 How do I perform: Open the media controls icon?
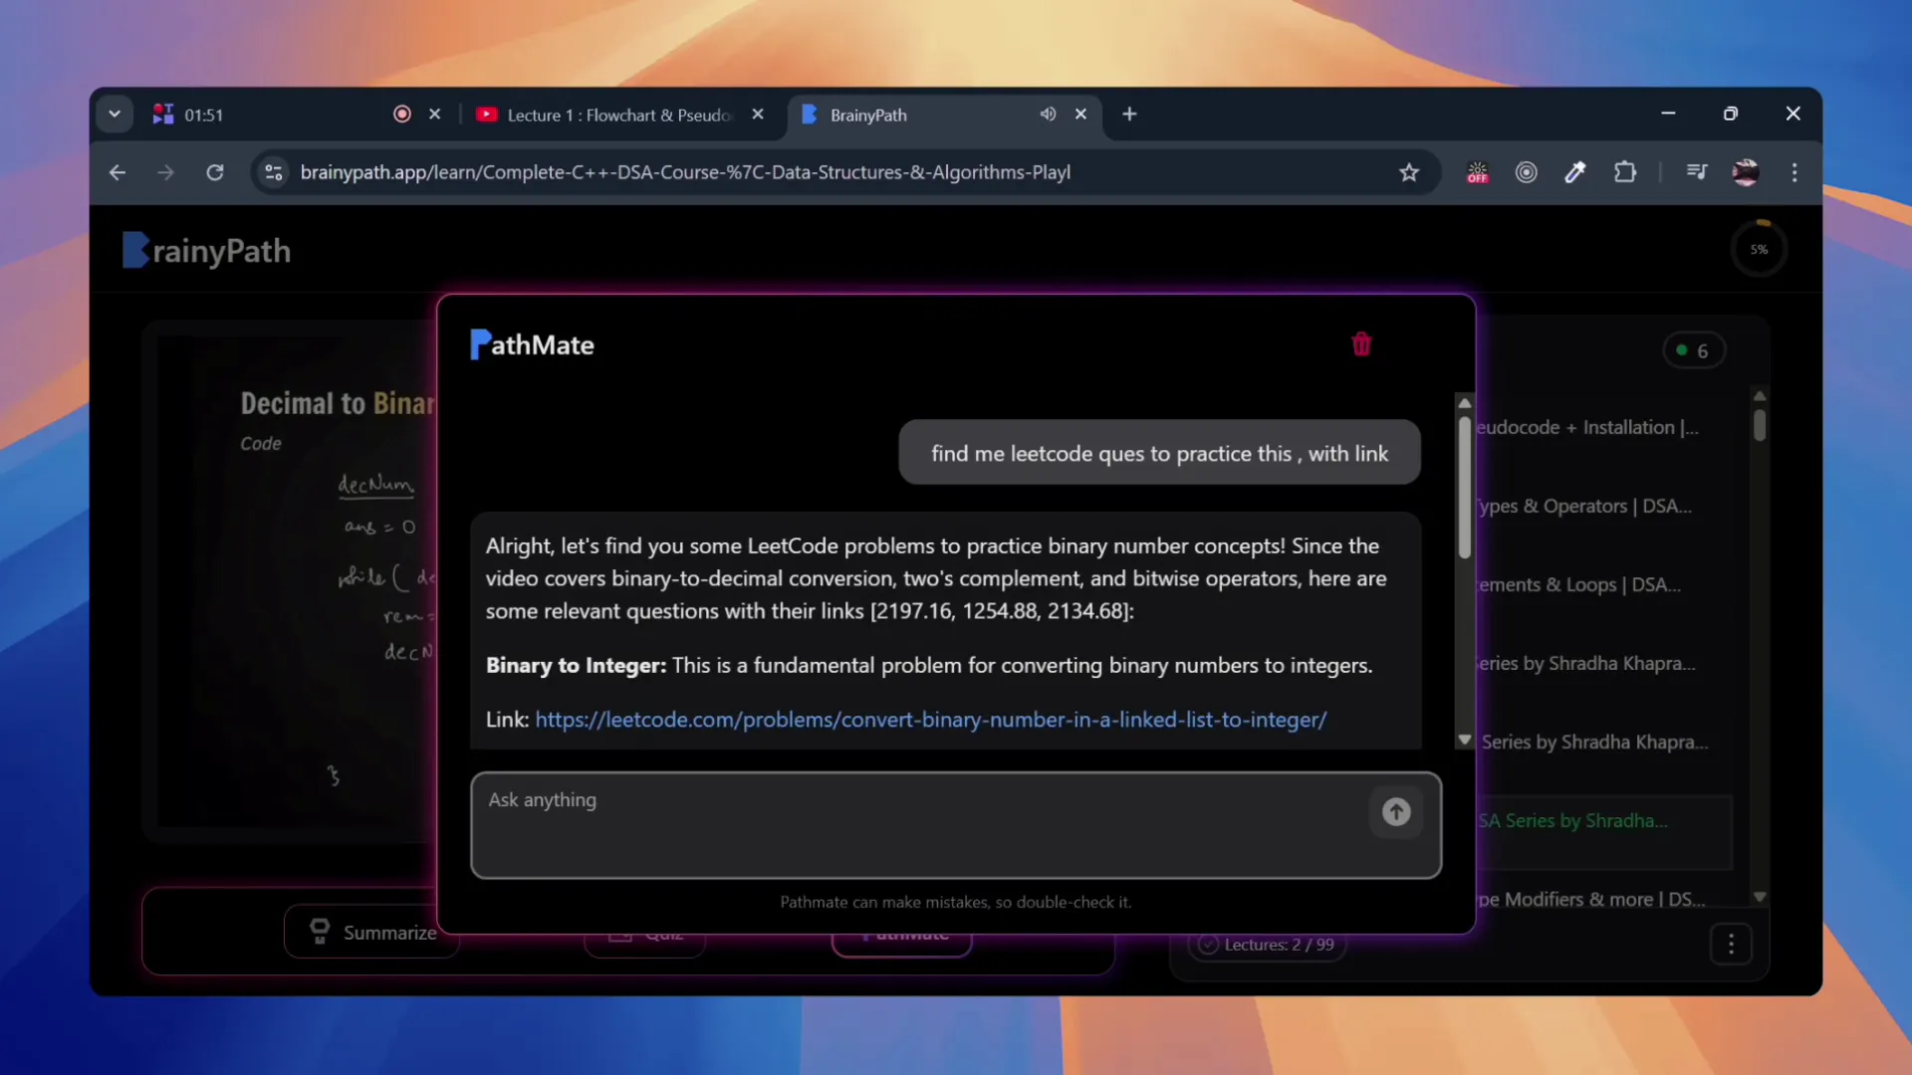[x=1697, y=172]
